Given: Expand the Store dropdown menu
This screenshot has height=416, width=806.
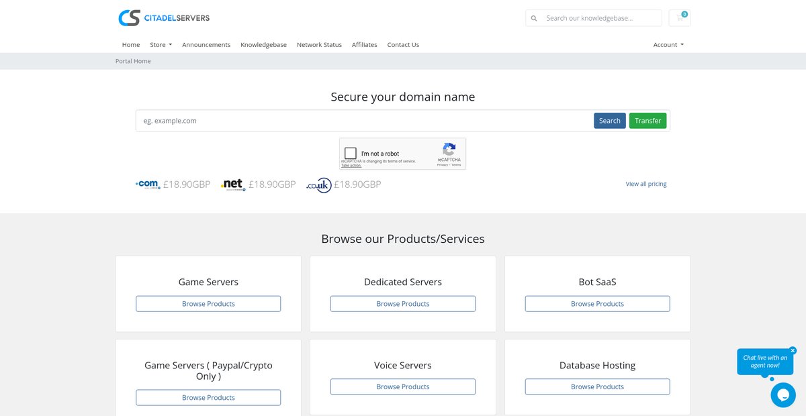Looking at the screenshot, I should (161, 45).
